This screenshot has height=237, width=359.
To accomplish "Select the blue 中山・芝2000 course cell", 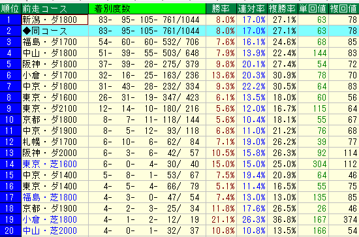I will (55, 230).
